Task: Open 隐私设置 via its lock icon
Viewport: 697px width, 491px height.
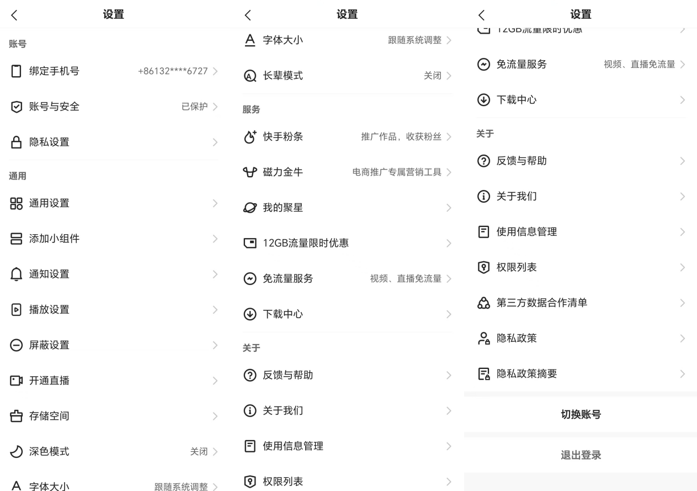Action: pyautogui.click(x=15, y=142)
